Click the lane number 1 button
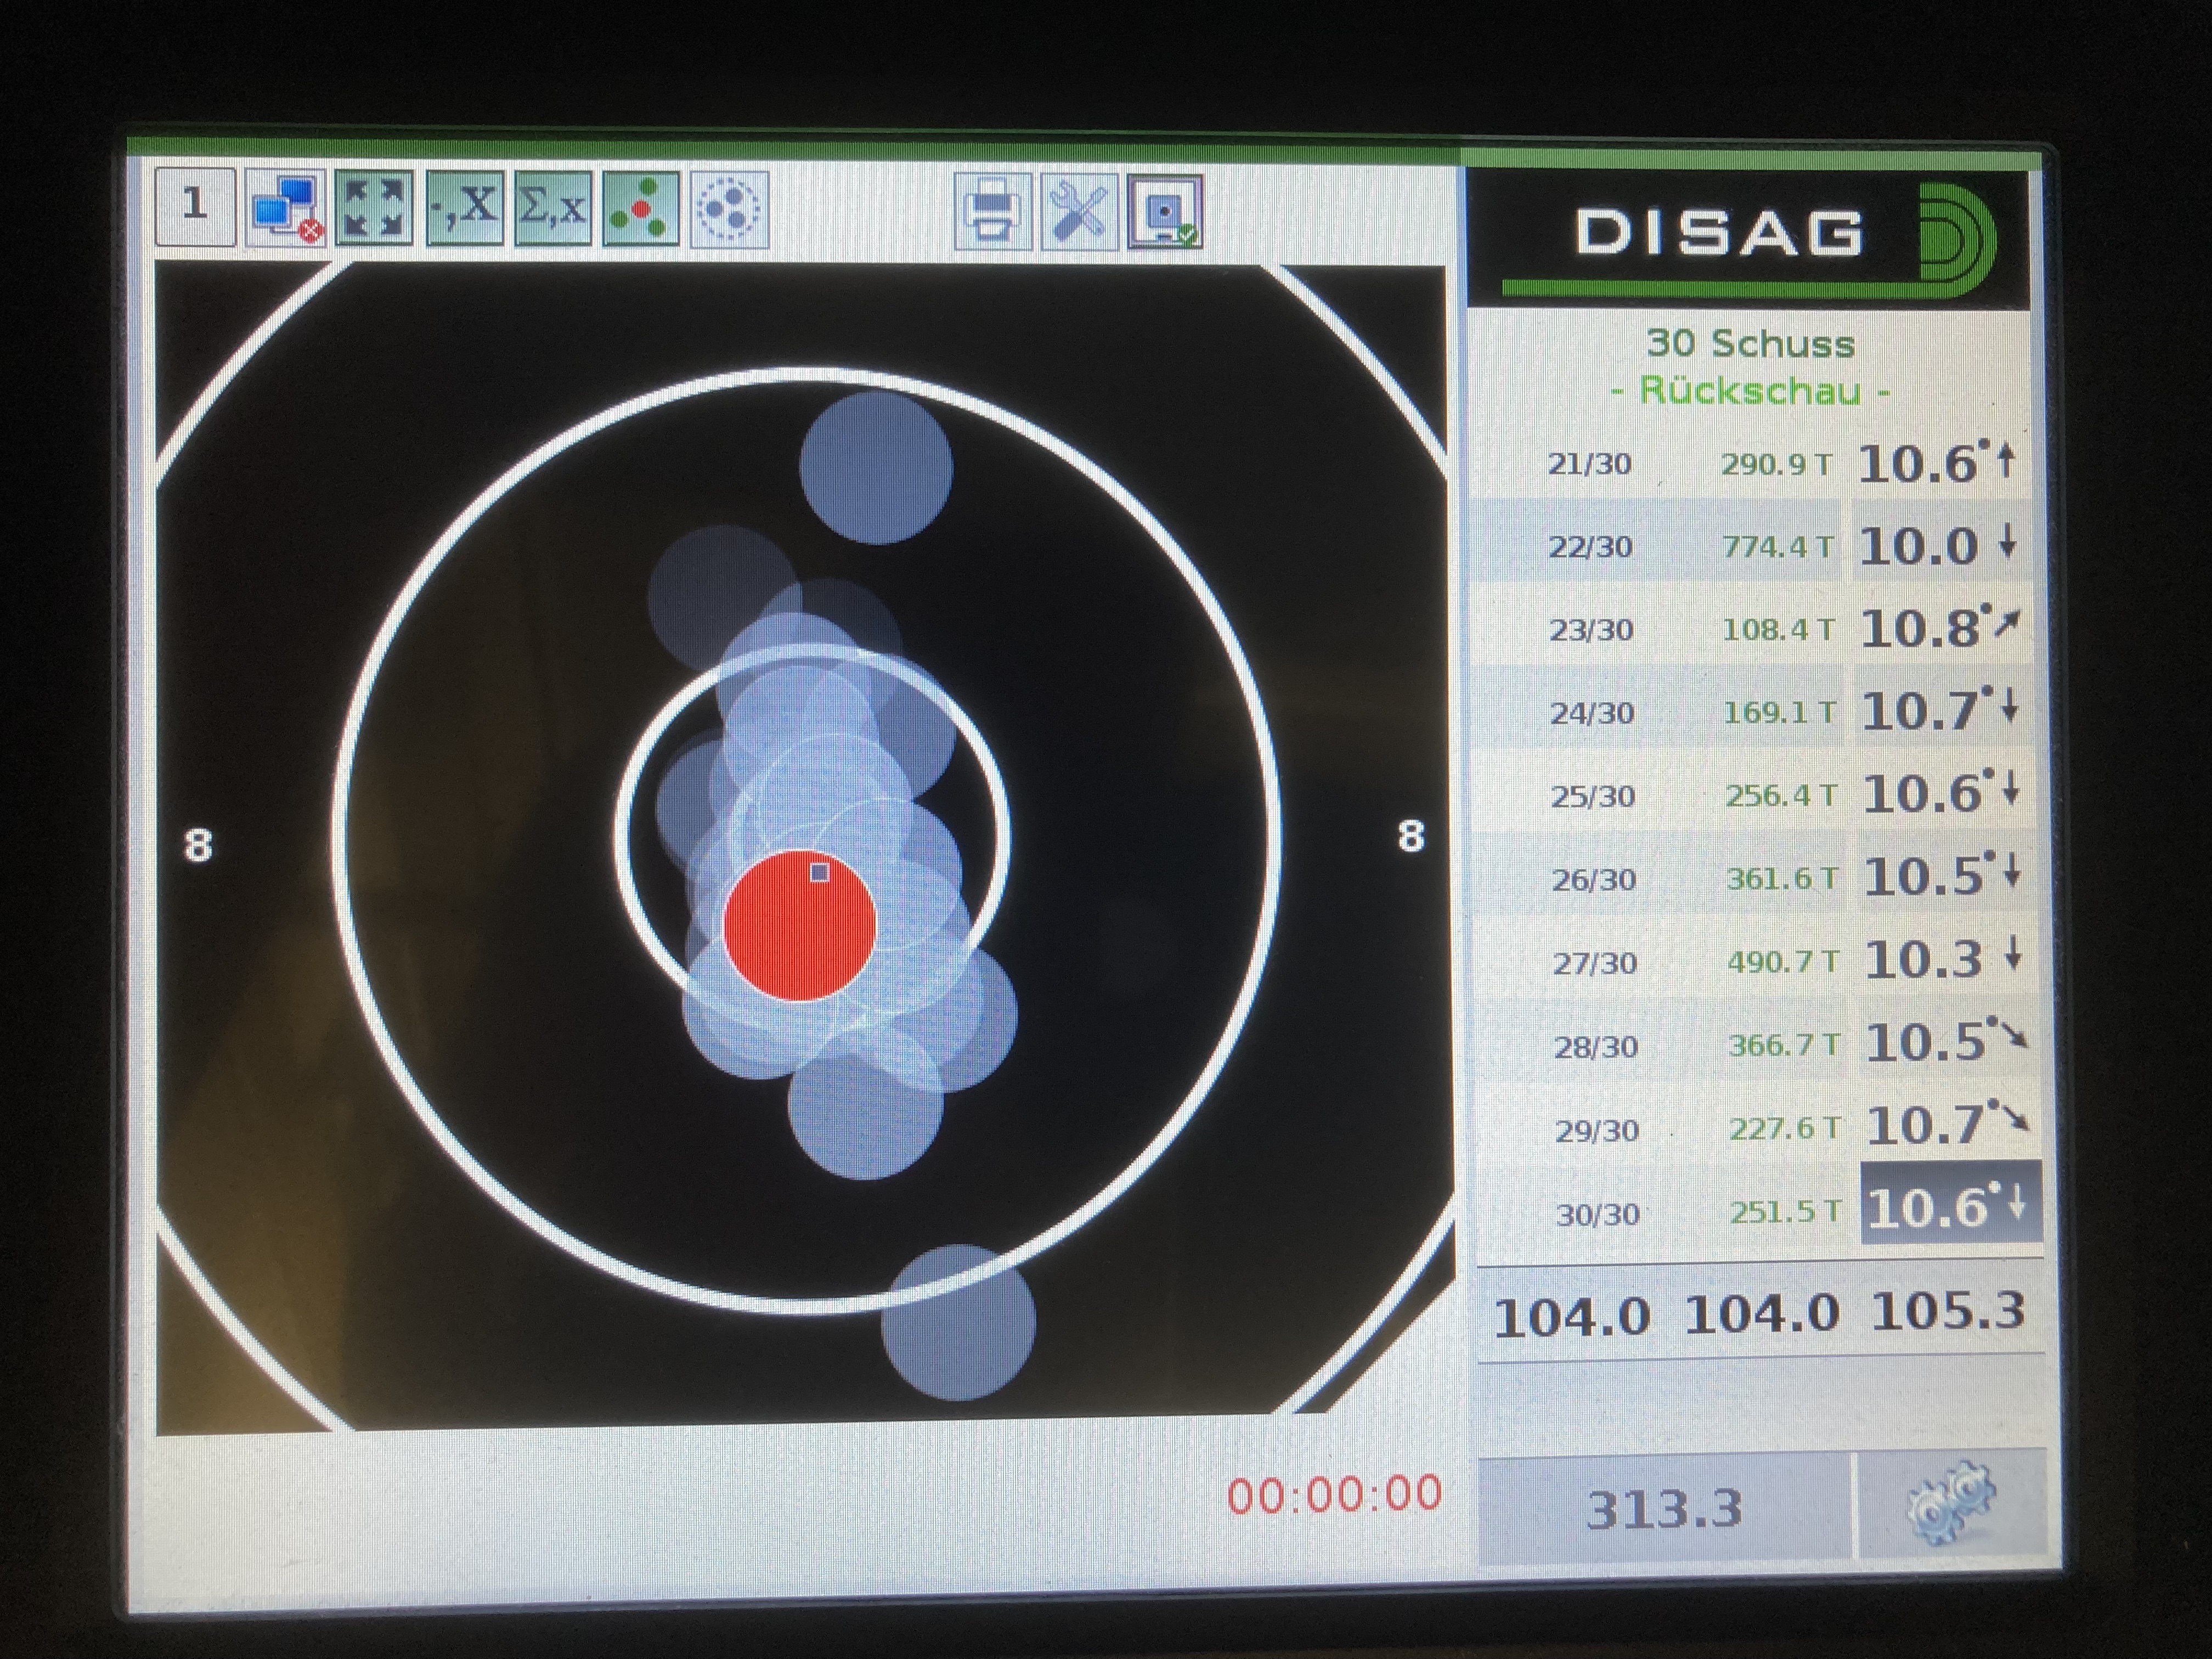Viewport: 2212px width, 1659px height. pos(195,207)
